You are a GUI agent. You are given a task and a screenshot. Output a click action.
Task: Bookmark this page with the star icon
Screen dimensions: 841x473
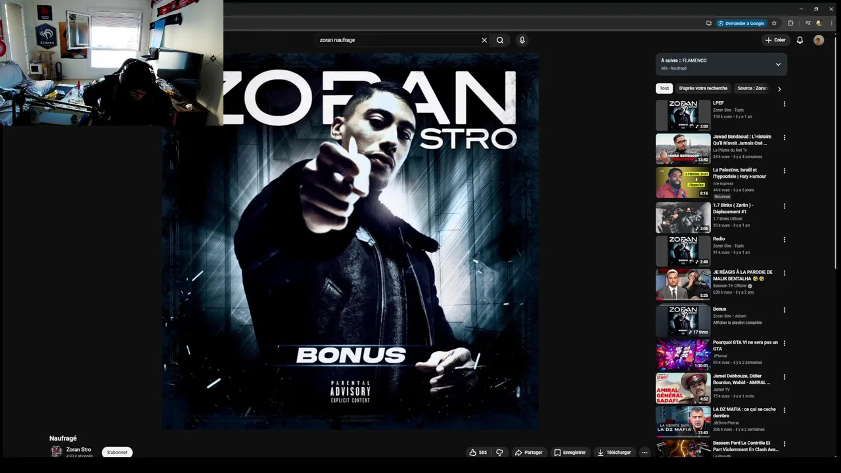point(774,23)
